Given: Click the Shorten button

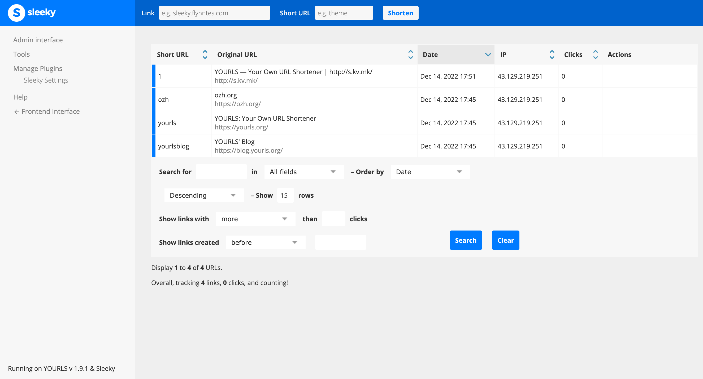Looking at the screenshot, I should tap(400, 13).
